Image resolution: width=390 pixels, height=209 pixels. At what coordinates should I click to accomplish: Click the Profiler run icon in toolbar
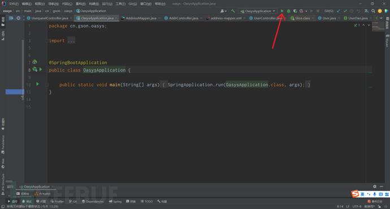[301, 11]
